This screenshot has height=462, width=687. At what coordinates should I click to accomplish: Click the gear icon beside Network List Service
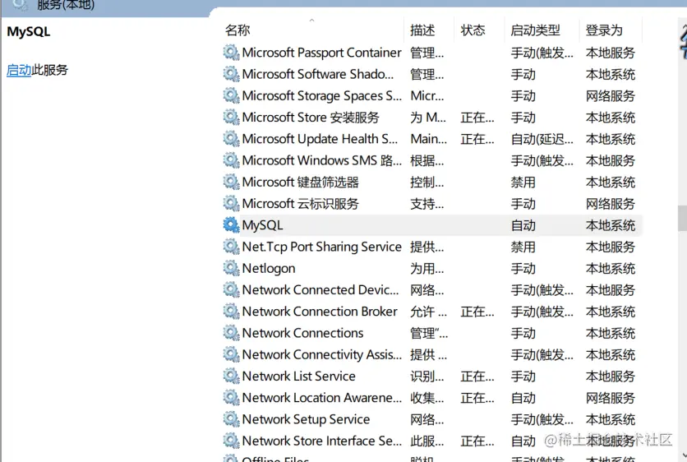pos(231,376)
